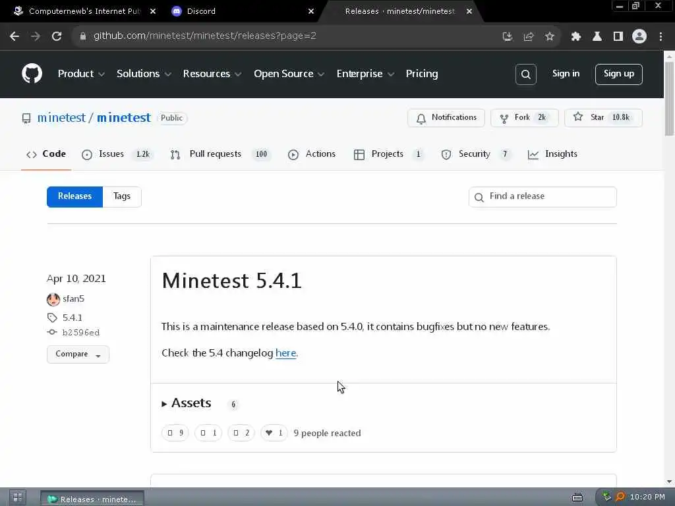Click the browser address bar URL
675x506 pixels.
click(205, 36)
